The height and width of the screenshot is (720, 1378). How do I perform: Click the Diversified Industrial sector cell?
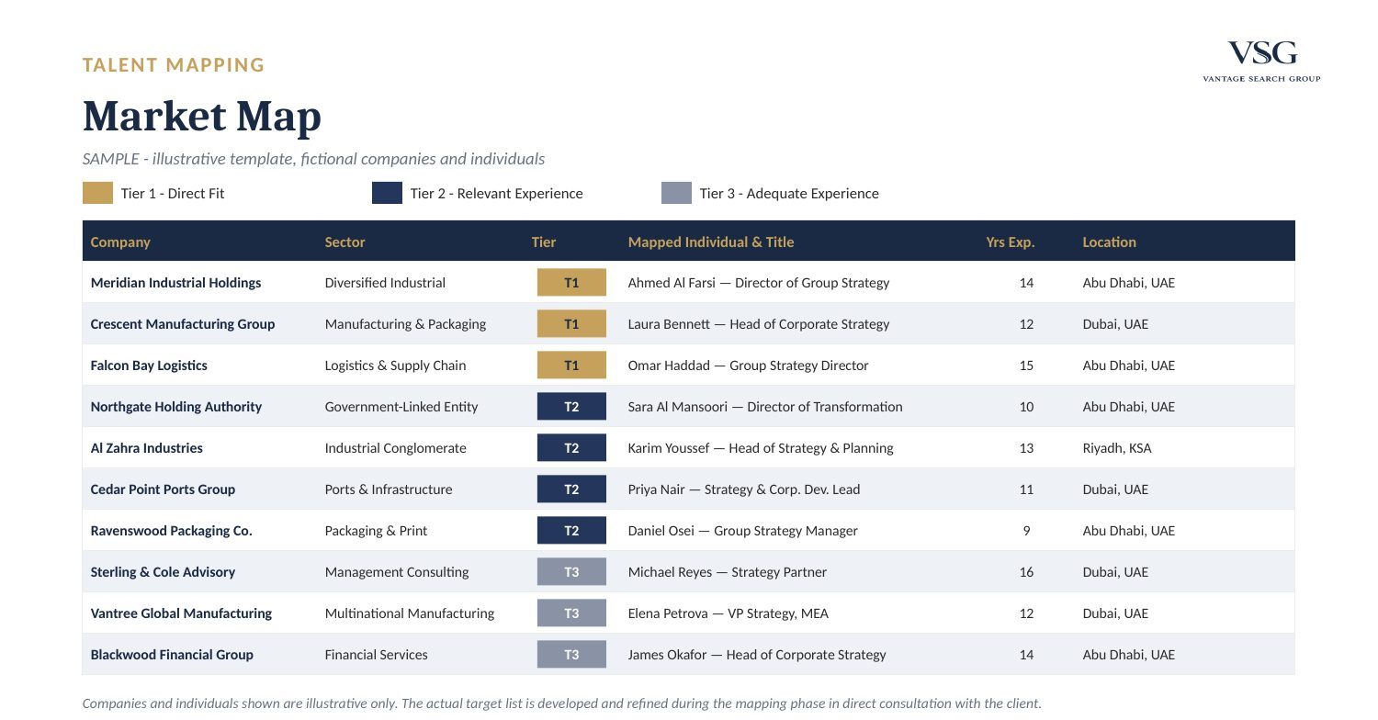click(385, 283)
